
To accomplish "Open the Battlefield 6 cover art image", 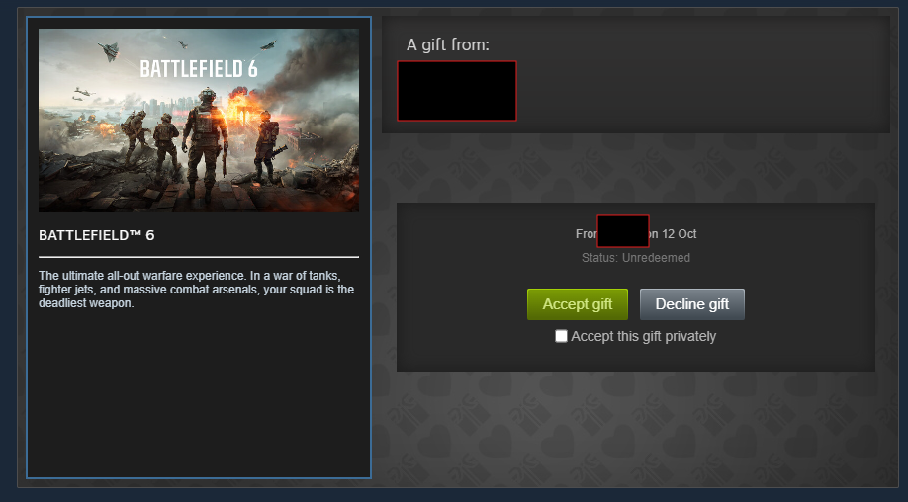I will 199,121.
